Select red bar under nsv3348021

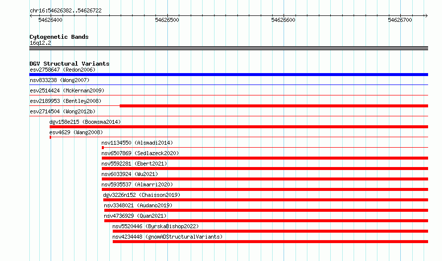point(266,210)
